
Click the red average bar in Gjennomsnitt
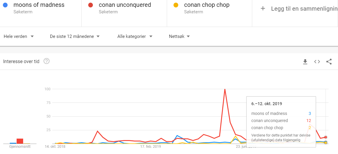(x=20, y=141)
